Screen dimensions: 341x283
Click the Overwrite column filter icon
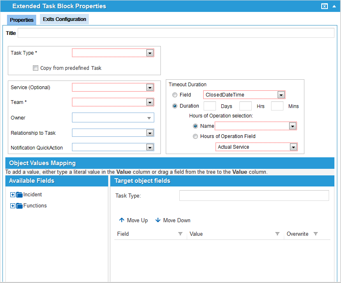click(315, 234)
